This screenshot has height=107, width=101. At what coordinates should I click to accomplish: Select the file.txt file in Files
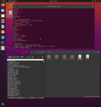click(x=87, y=57)
